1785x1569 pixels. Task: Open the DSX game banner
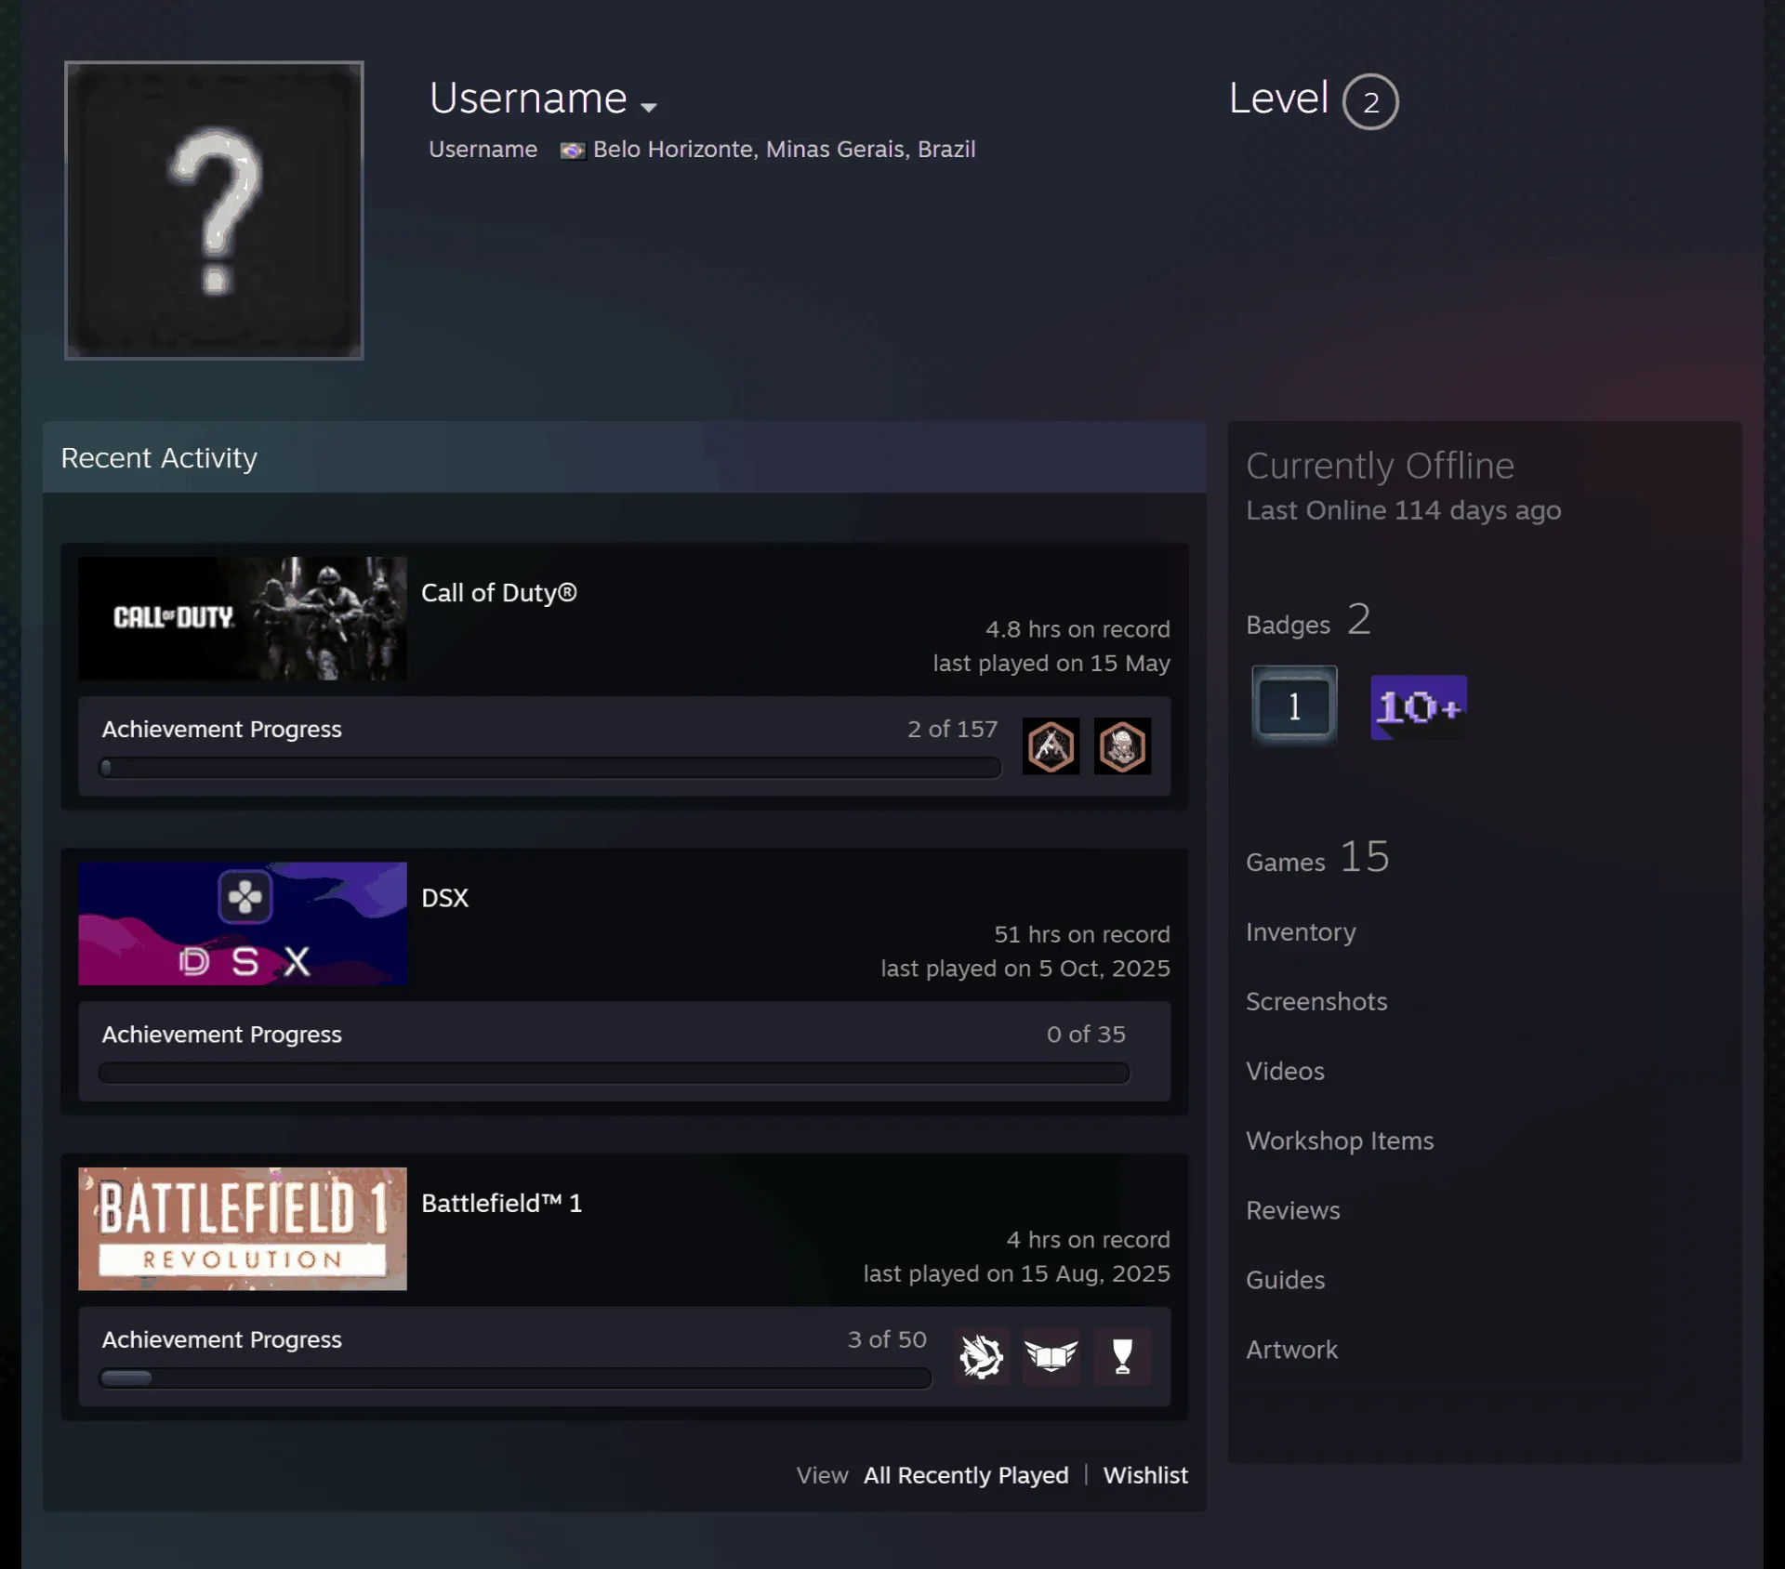243,923
